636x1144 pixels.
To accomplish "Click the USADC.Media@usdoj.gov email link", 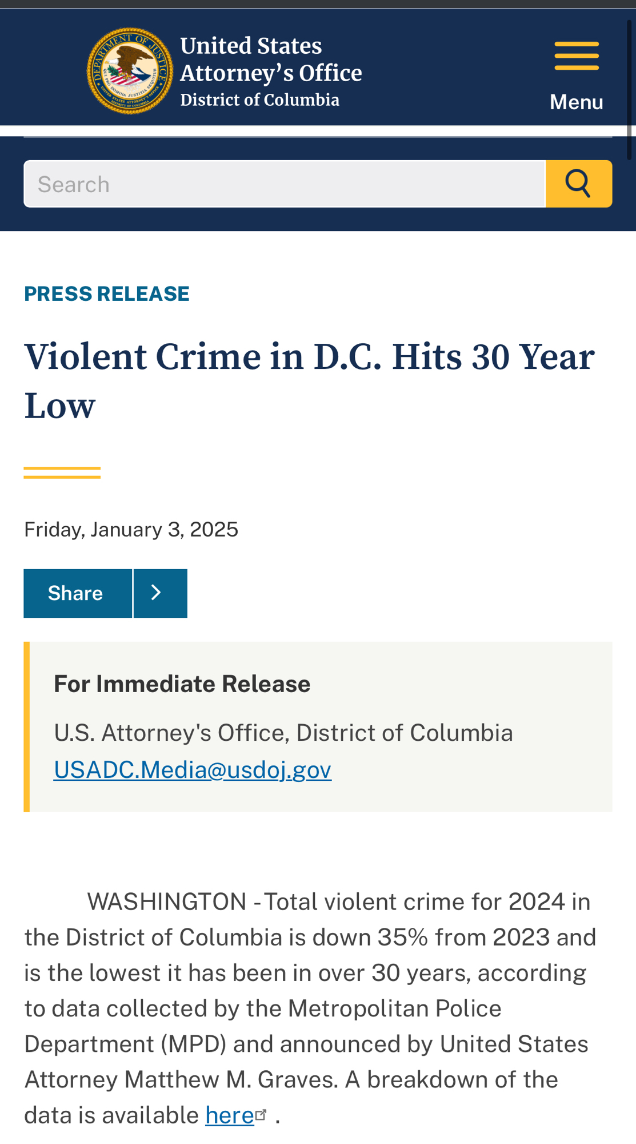I will point(193,770).
